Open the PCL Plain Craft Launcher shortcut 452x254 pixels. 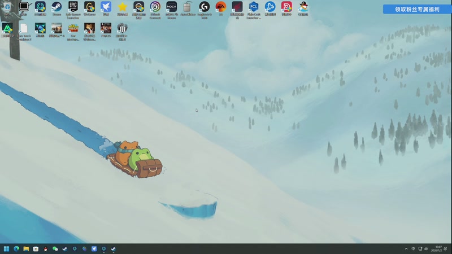(x=254, y=10)
